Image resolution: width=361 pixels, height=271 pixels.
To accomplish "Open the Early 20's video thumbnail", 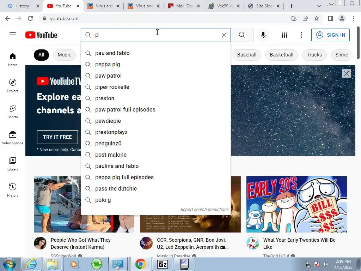I will [x=296, y=204].
